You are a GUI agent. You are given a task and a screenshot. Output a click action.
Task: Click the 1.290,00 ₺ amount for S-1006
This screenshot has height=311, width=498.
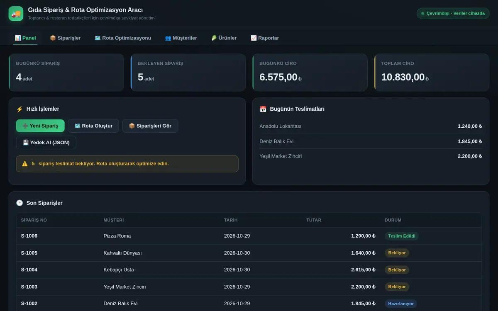pyautogui.click(x=363, y=236)
